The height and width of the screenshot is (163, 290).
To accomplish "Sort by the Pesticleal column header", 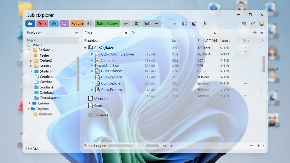I will coord(91,41).
